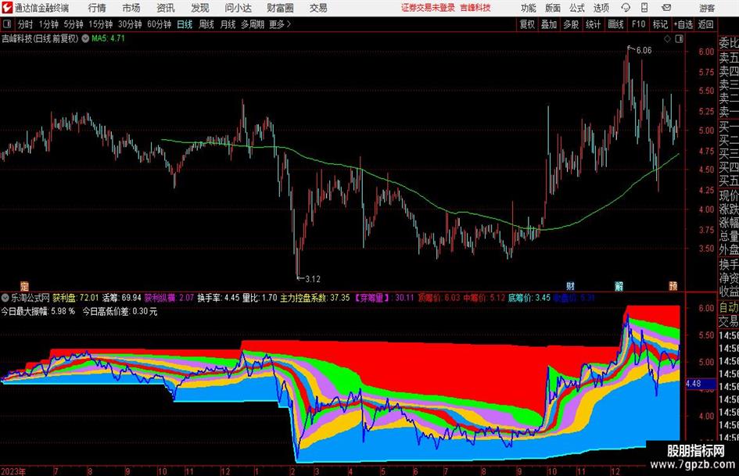Open the 交易 menu
This screenshot has height=476, width=739.
[318, 8]
